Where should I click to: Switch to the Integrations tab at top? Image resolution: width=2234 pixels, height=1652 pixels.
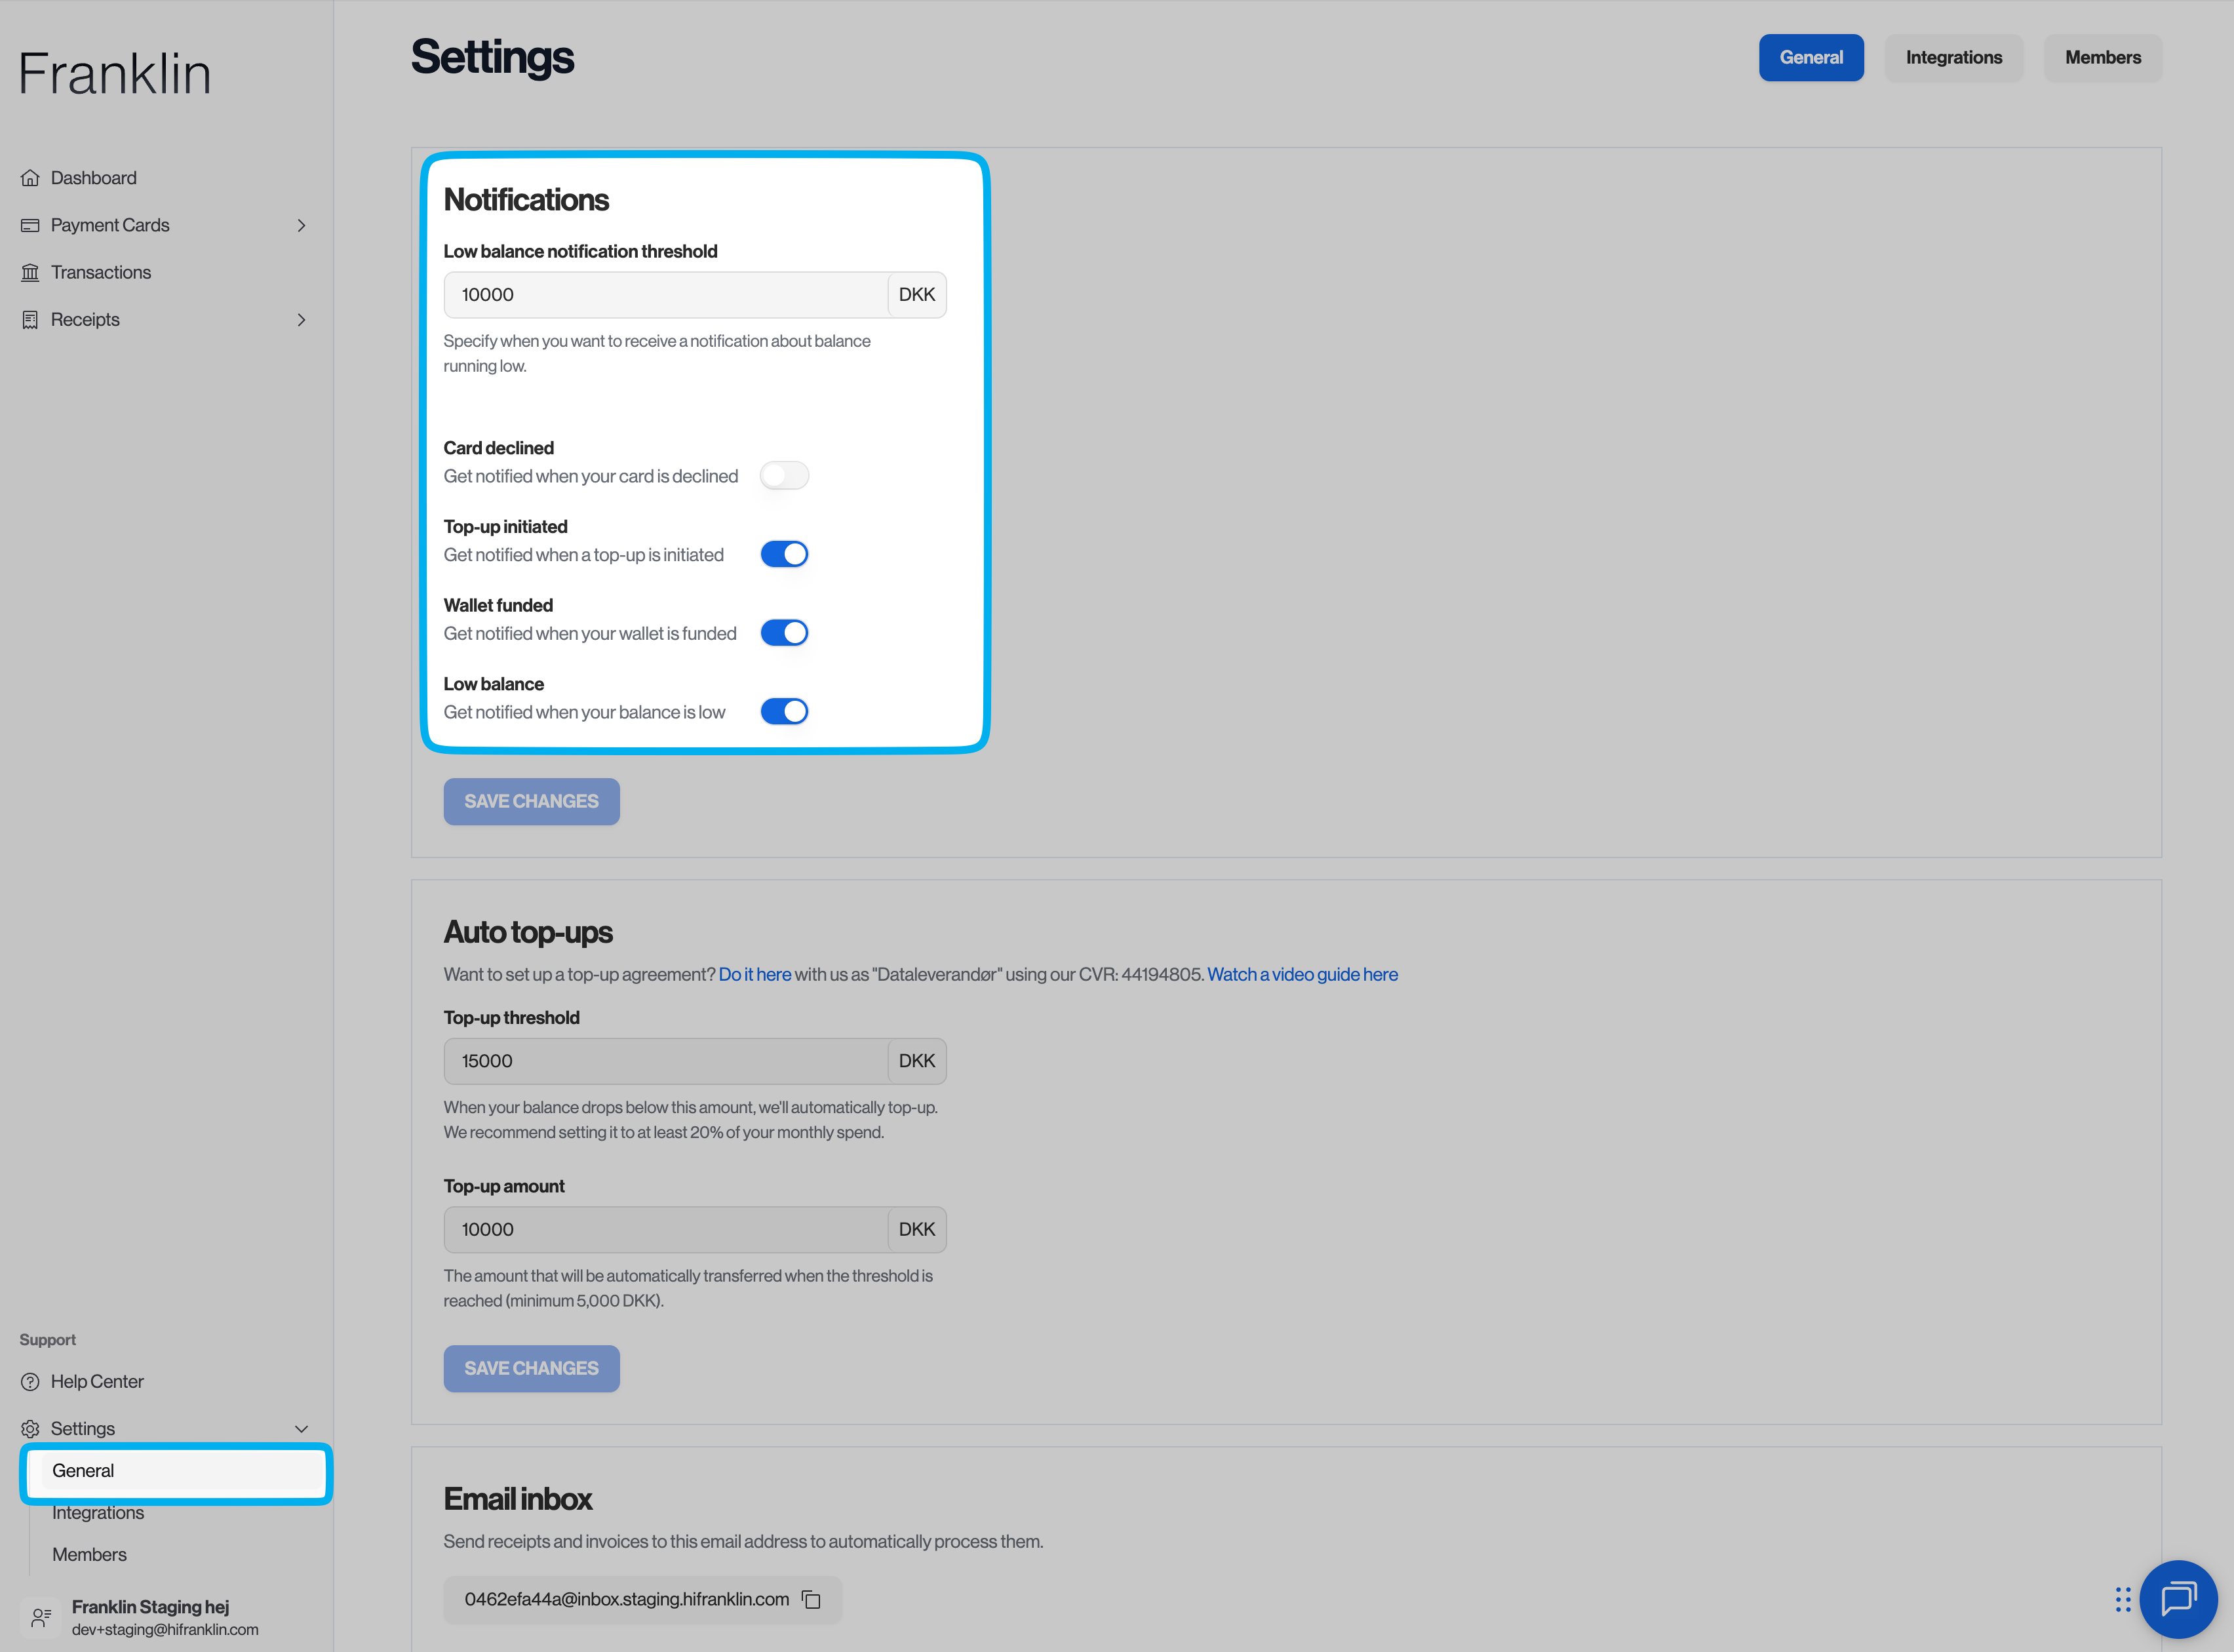tap(1953, 58)
